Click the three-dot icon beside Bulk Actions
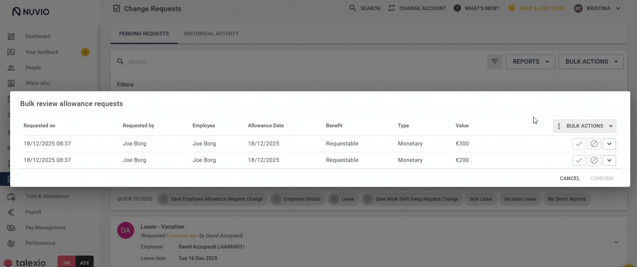Screen dimensions: 637x267 click(559, 126)
